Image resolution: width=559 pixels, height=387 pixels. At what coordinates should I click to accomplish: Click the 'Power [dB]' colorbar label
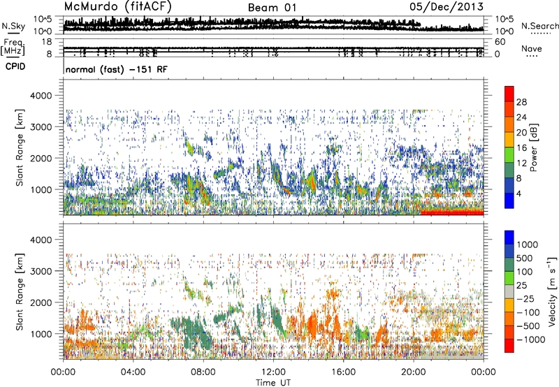[x=533, y=147]
